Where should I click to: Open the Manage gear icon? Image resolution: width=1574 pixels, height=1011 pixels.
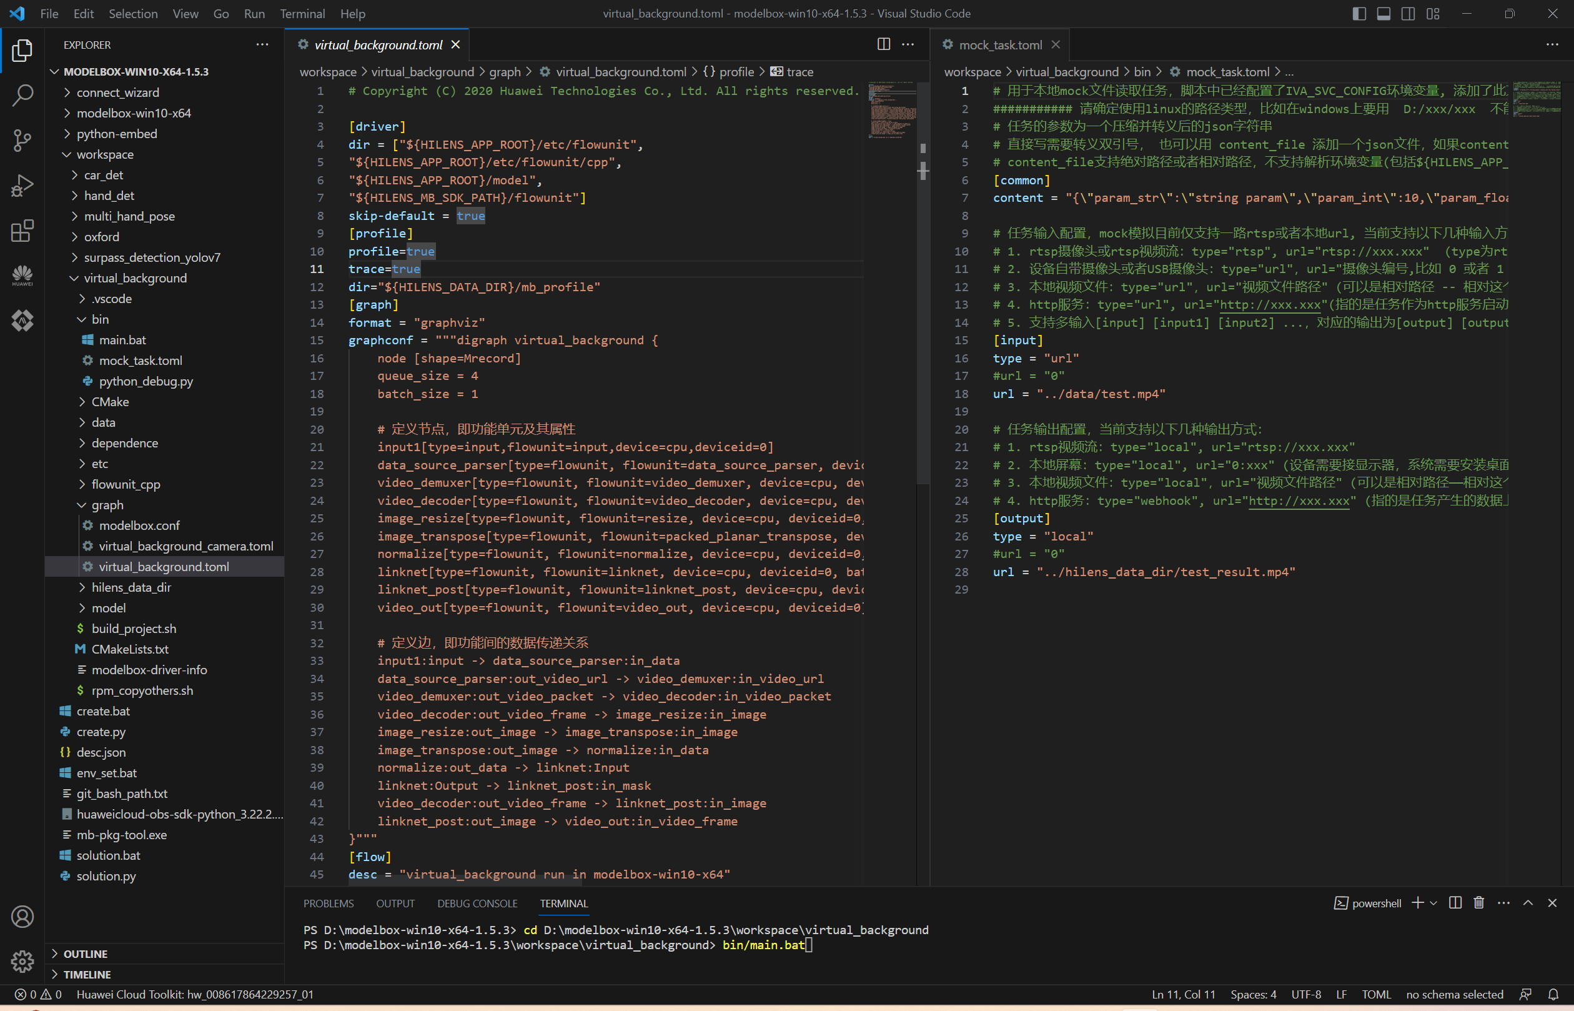22,961
